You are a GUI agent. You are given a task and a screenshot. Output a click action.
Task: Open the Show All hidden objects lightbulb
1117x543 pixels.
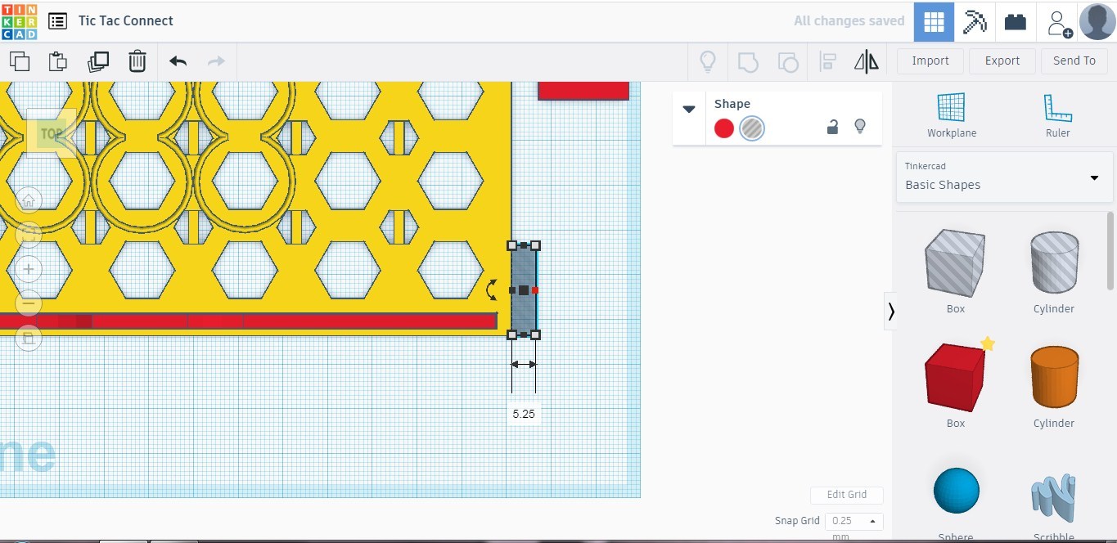[x=708, y=61]
